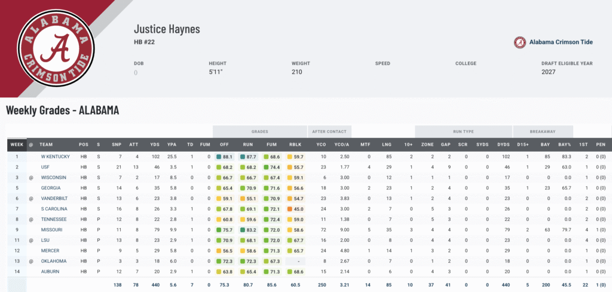Viewport: 612px width, 292px height.
Task: Open the VANDERBILT game link
Action: (x=54, y=198)
